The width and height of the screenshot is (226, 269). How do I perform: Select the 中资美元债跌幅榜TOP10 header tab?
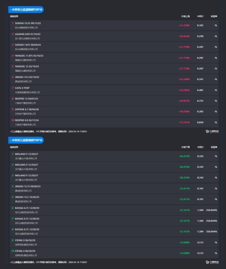click(x=27, y=140)
